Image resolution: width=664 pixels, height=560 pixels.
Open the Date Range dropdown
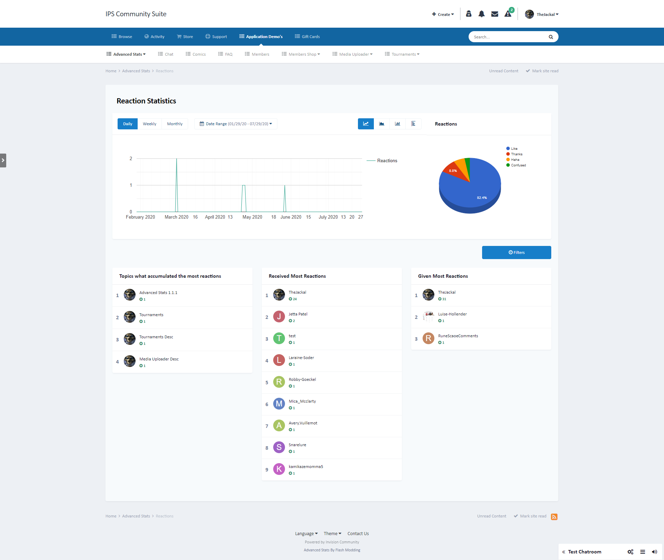[x=236, y=124]
